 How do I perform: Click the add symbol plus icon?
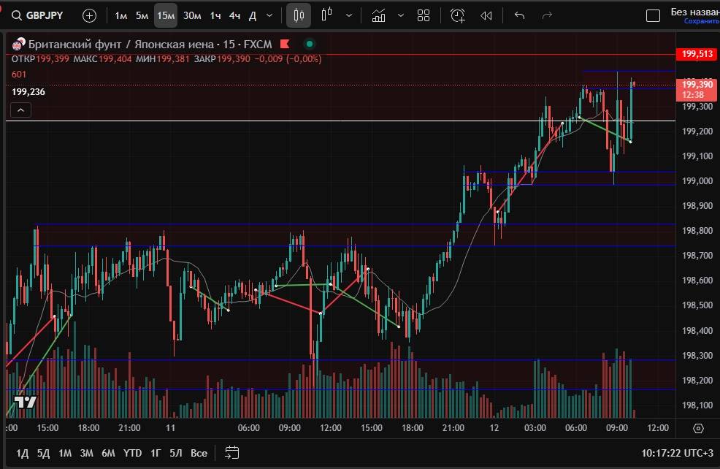(89, 15)
